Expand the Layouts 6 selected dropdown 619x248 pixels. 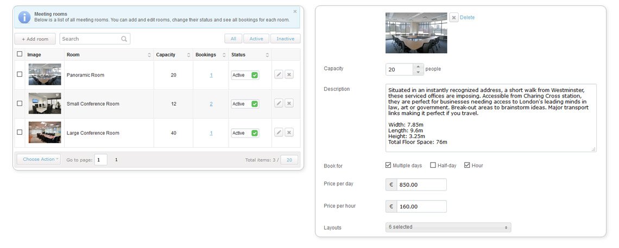(x=448, y=227)
